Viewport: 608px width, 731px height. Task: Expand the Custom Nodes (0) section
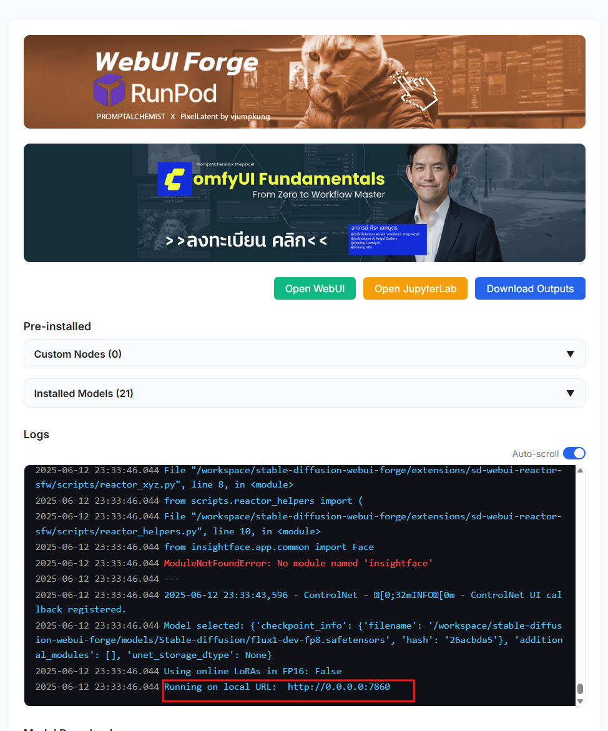305,354
